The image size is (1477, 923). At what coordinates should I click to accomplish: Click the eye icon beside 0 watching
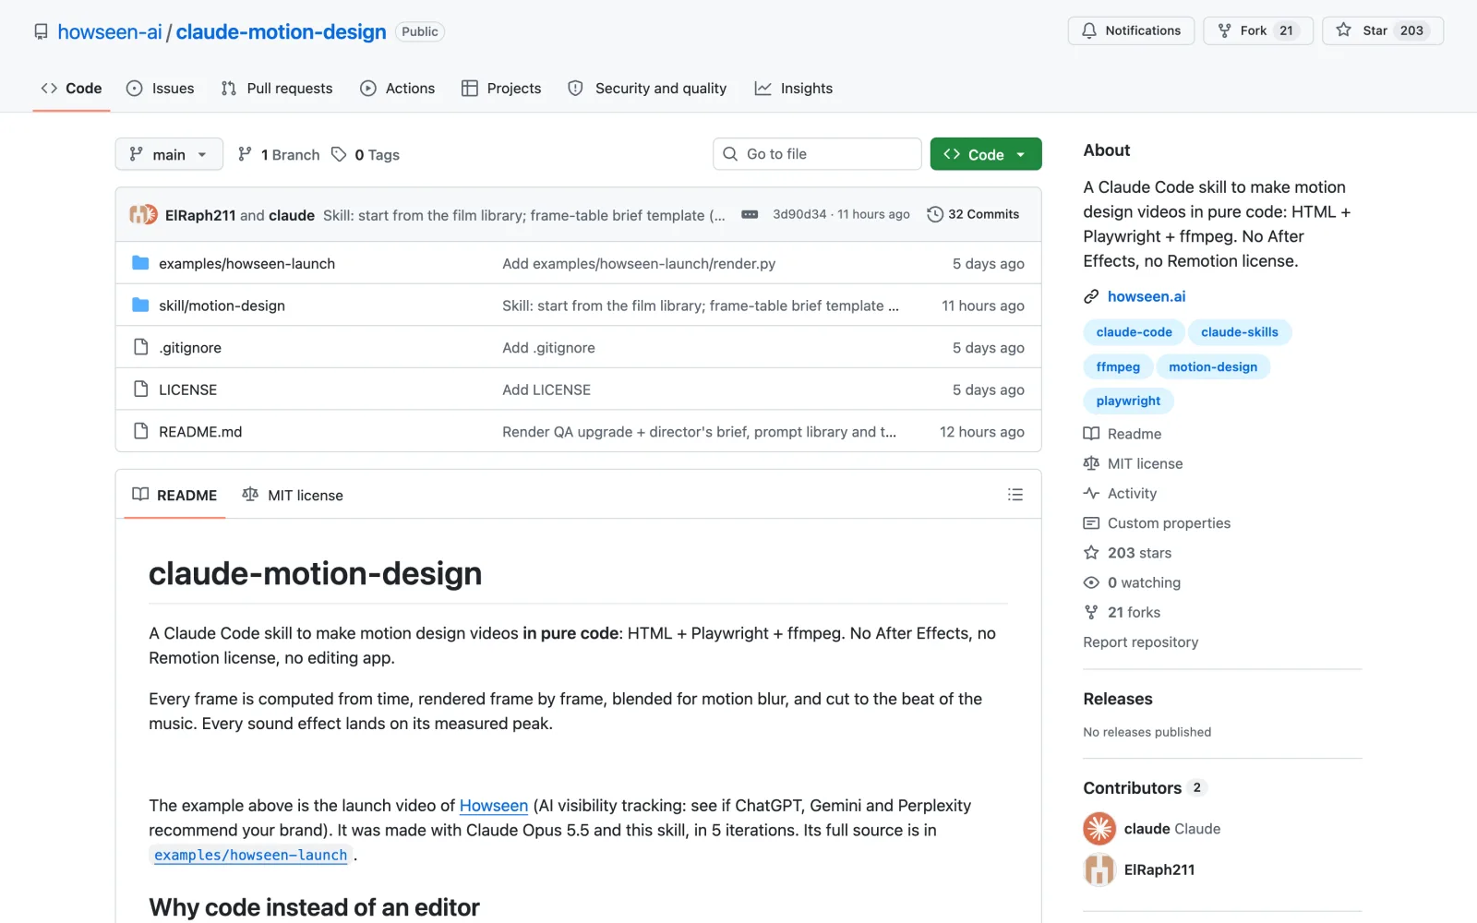(x=1091, y=582)
